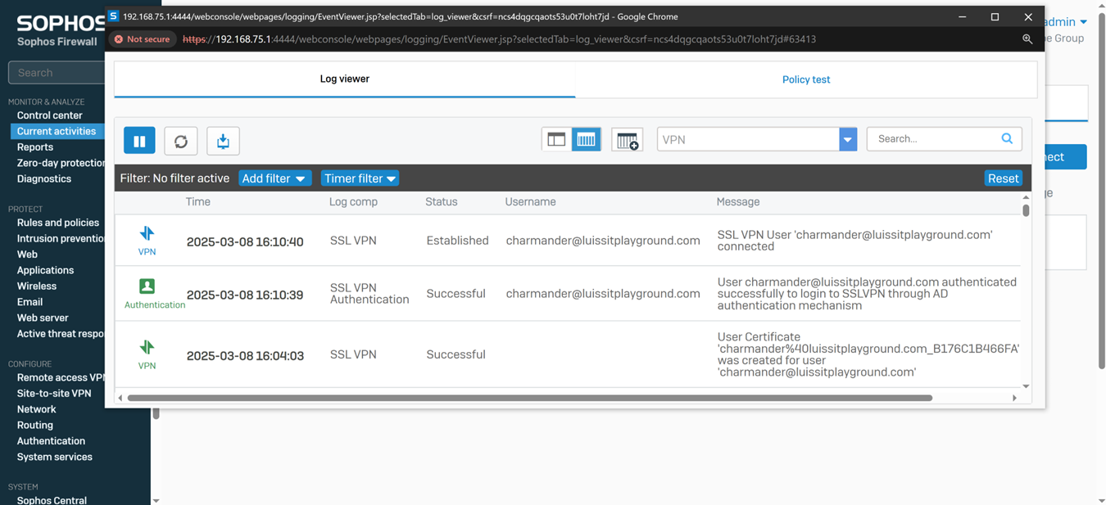
Task: Open Control center in sidebar
Action: pos(50,115)
